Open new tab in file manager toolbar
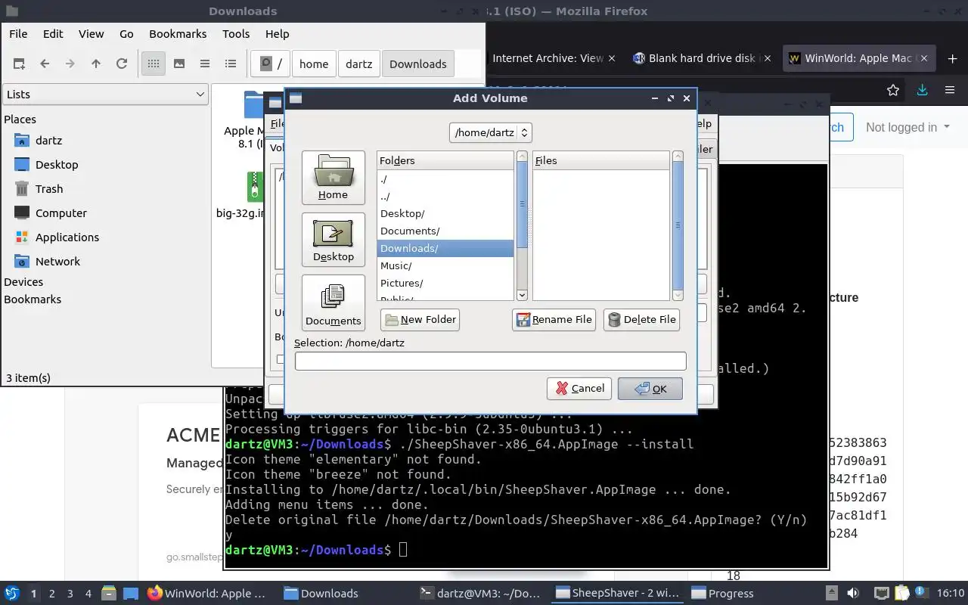The height and width of the screenshot is (605, 968). pos(19,64)
